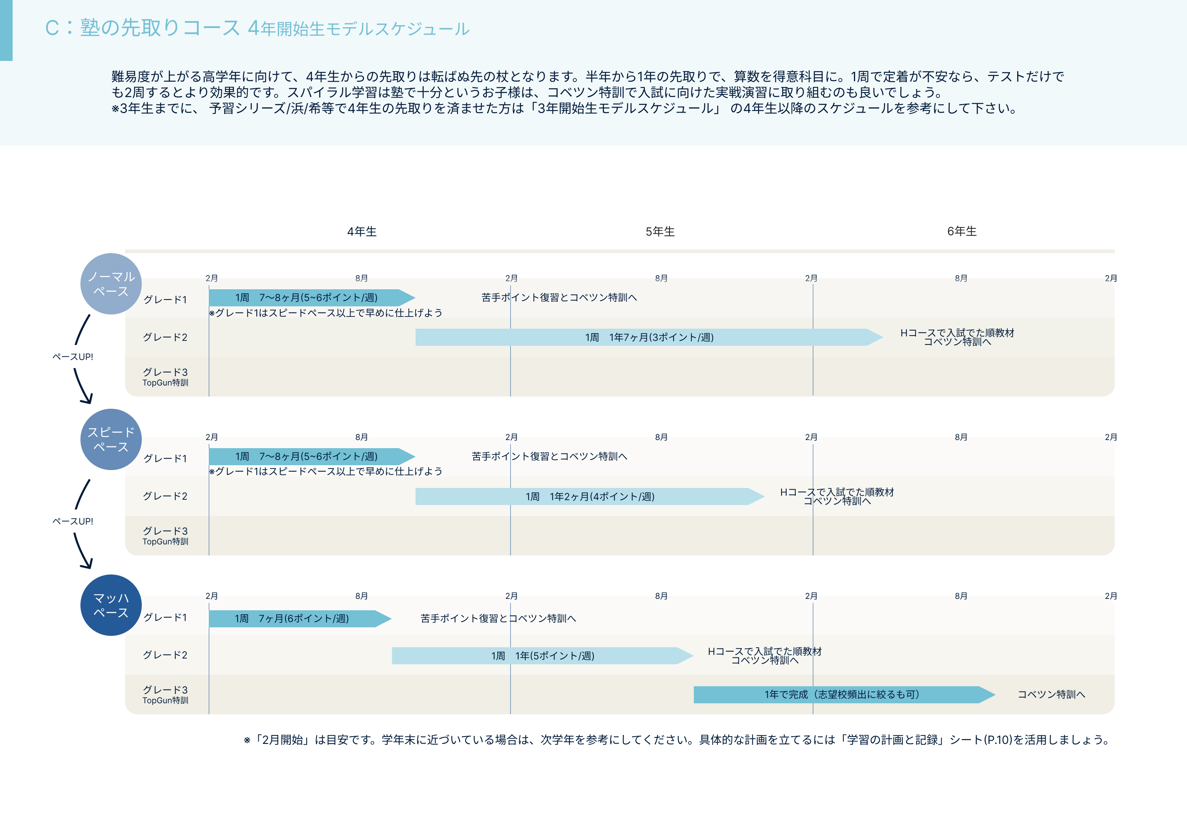1187x839 pixels.
Task: Expand the 5年生 column header
Action: point(660,232)
